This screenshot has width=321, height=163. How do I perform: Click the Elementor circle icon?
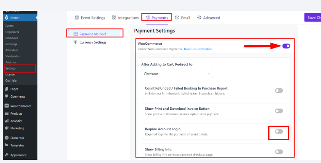click(7, 138)
